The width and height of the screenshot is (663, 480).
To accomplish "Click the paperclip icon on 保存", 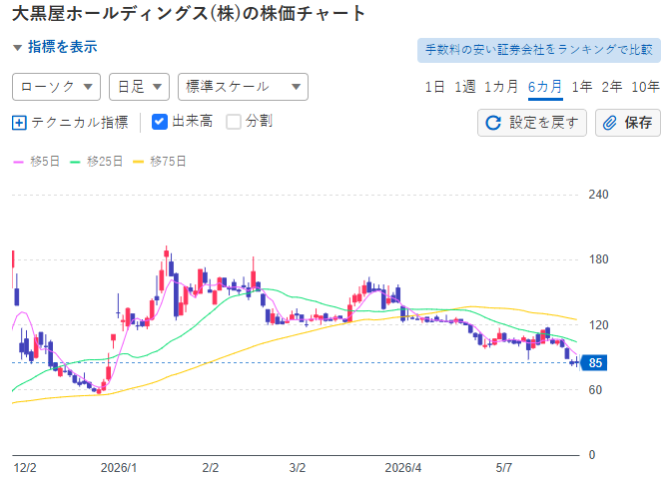I will coord(609,123).
